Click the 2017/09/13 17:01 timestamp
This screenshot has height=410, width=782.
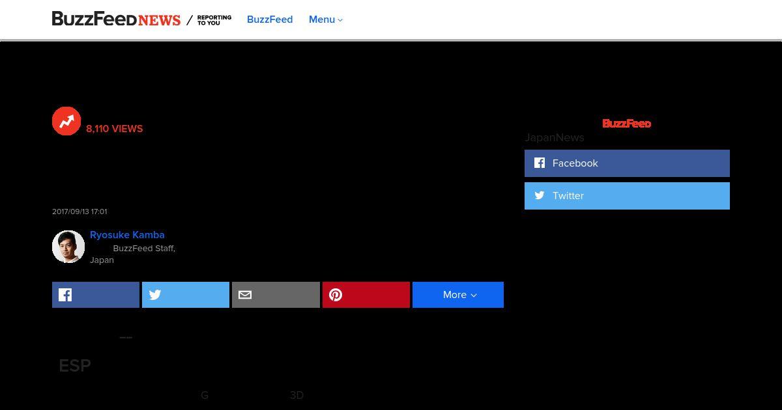pyautogui.click(x=80, y=212)
